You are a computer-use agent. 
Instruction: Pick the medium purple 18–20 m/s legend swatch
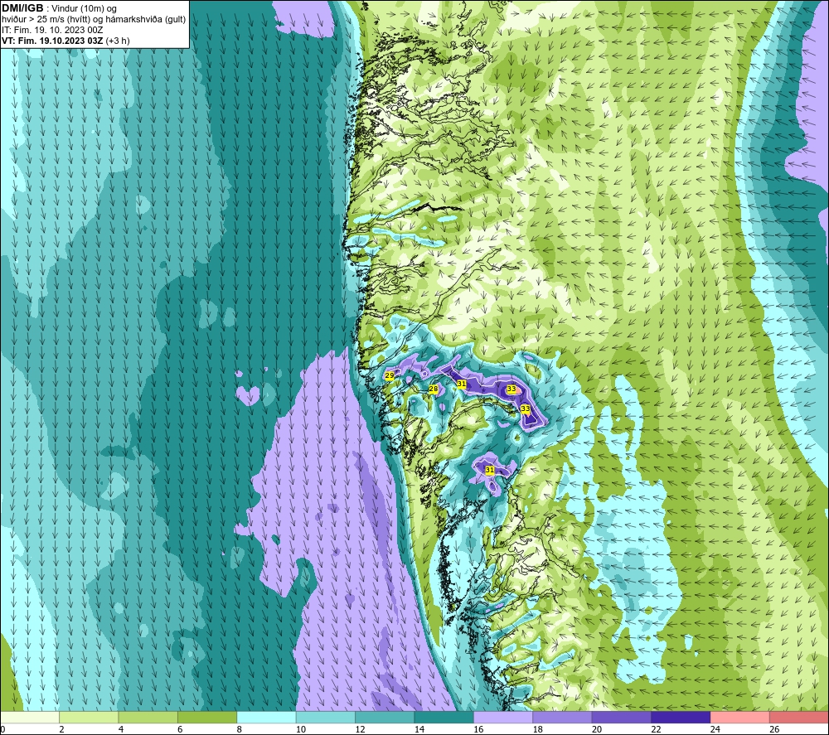[x=563, y=717]
